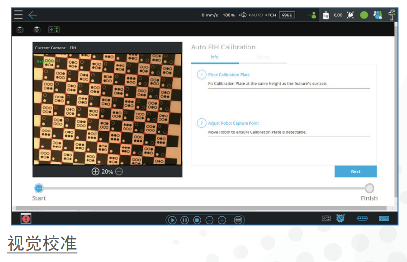Click the Start step marker on progress bar
407x262 pixels.
point(39,188)
